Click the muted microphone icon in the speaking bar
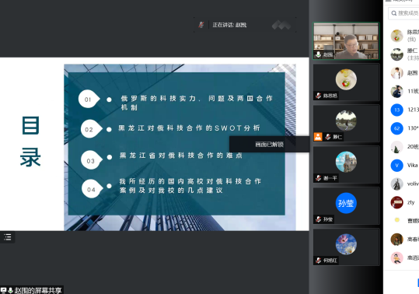Viewport: 419px width, 294px height. coord(201,25)
